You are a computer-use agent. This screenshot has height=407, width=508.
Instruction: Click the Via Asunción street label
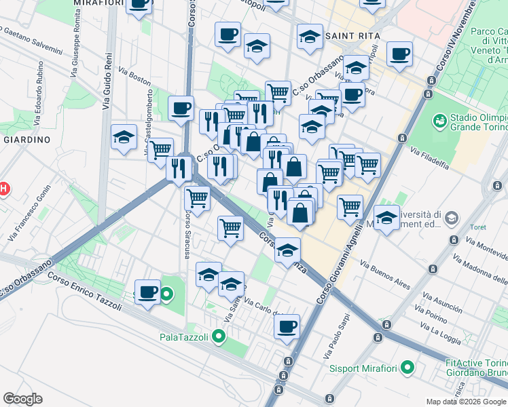(442, 303)
